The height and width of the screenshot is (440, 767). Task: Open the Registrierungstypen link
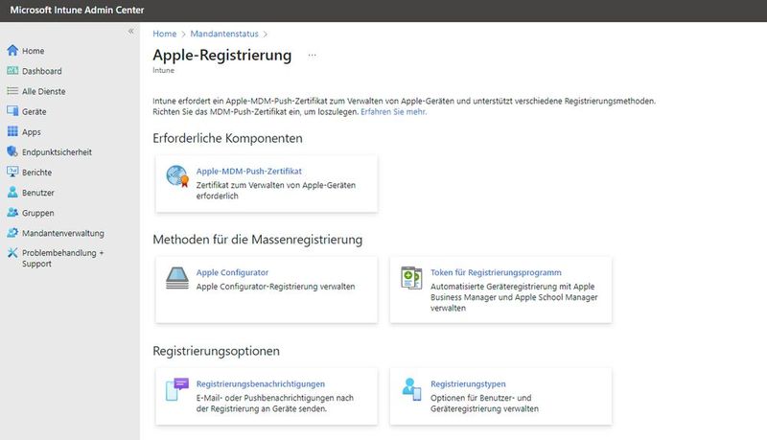point(468,383)
